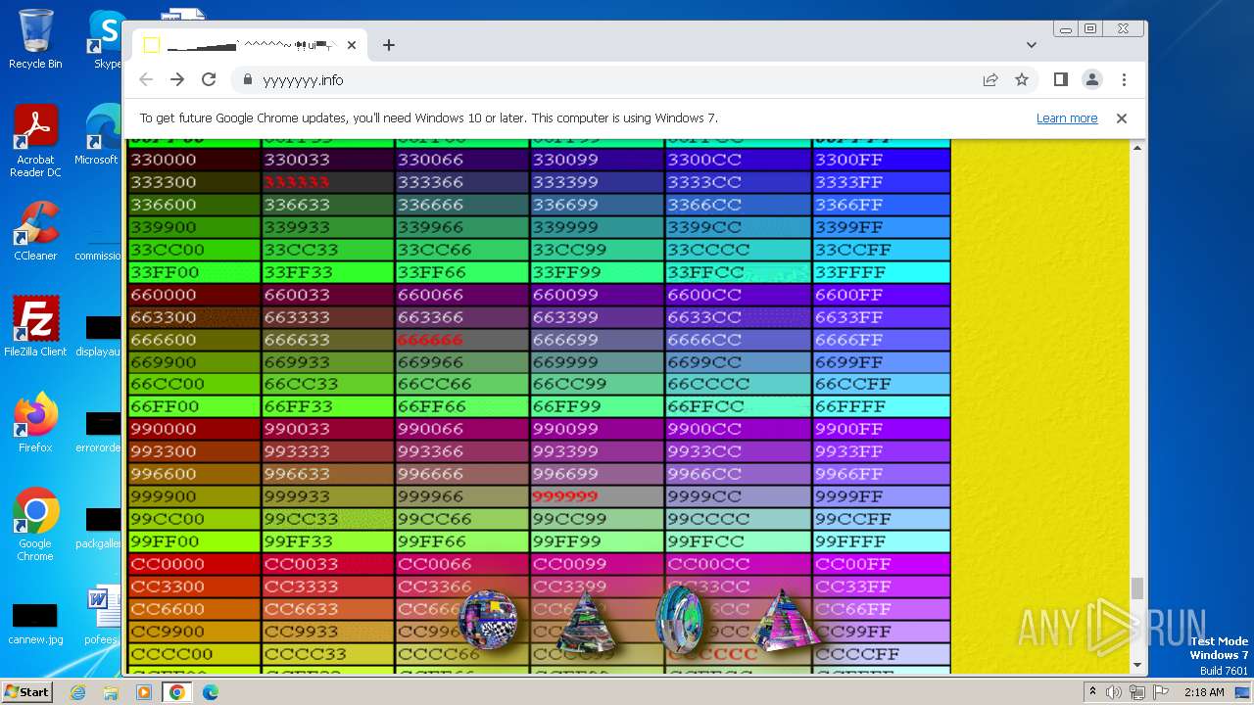Open Chrome's three-dot menu

pos(1124,79)
